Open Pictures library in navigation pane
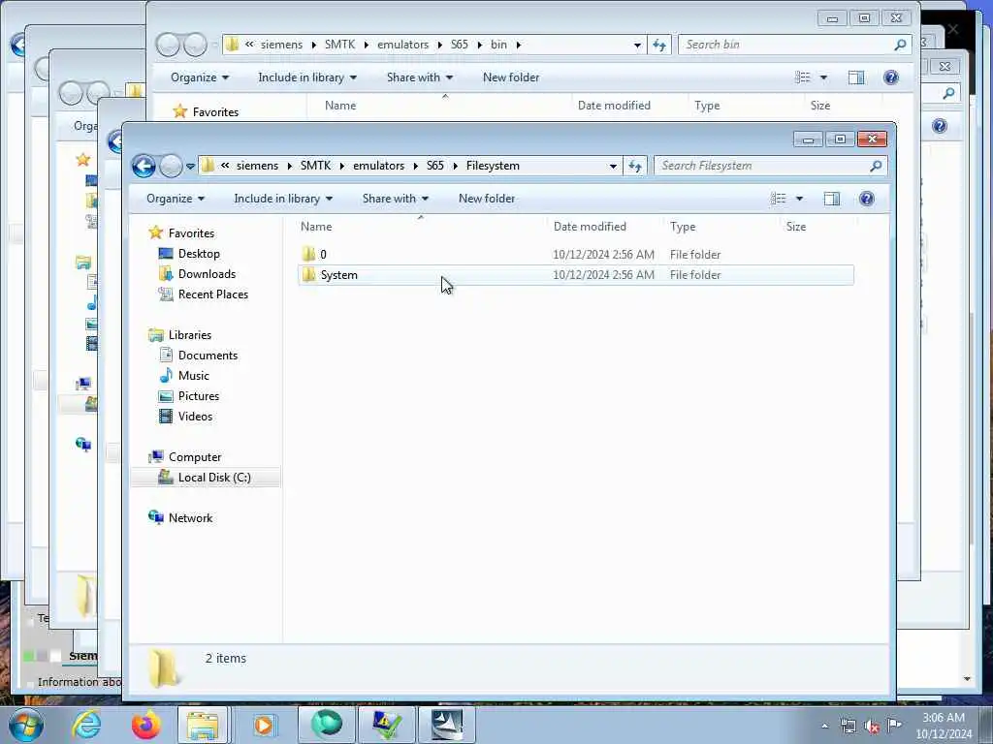The width and height of the screenshot is (993, 744). (198, 396)
